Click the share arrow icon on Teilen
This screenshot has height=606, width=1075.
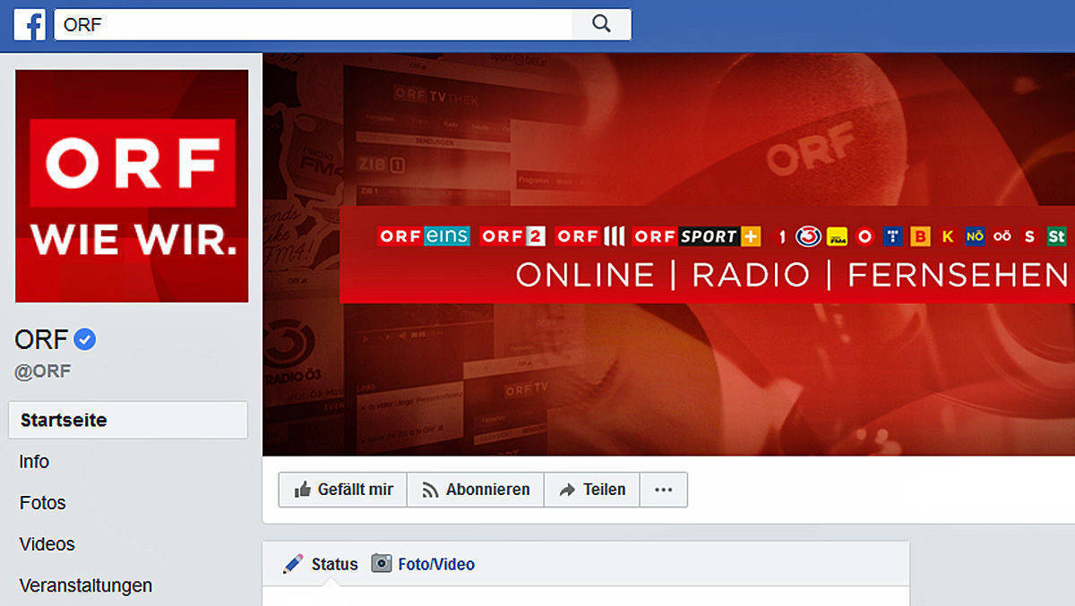567,490
